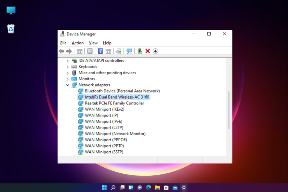Select WAN Miniport (PPTP)

point(104,146)
